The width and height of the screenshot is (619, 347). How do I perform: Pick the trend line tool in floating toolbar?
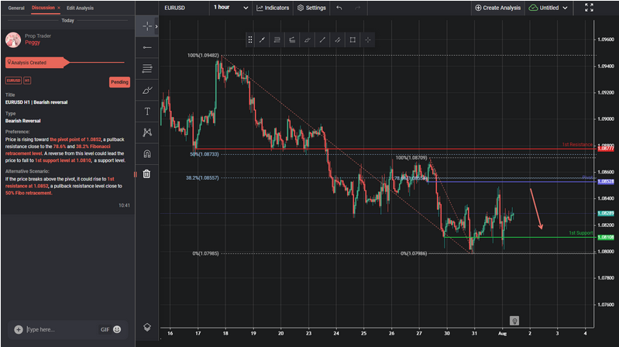322,40
